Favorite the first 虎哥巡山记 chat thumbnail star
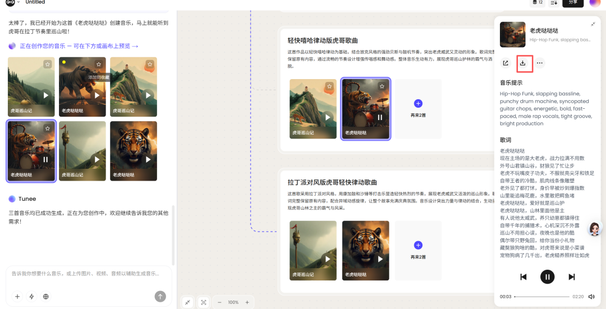This screenshot has width=606, height=309. tap(48, 64)
